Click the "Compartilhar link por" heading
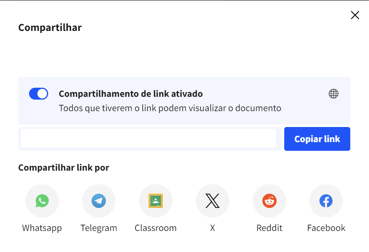This screenshot has height=252, width=369. [64, 167]
